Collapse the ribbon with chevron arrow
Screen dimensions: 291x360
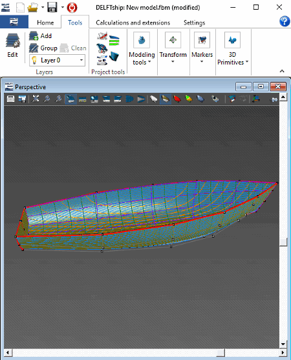pyautogui.click(x=282, y=71)
